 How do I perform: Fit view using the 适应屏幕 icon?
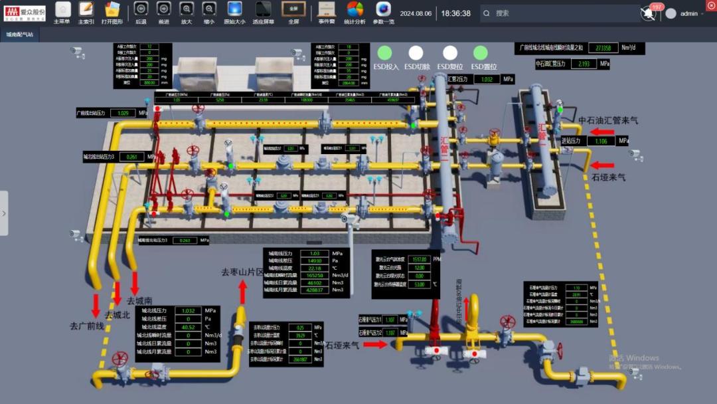pyautogui.click(x=264, y=9)
